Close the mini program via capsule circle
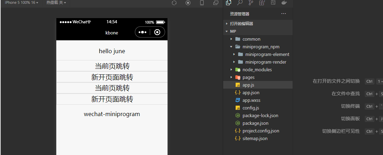The height and width of the screenshot is (155, 383). coord(157,32)
